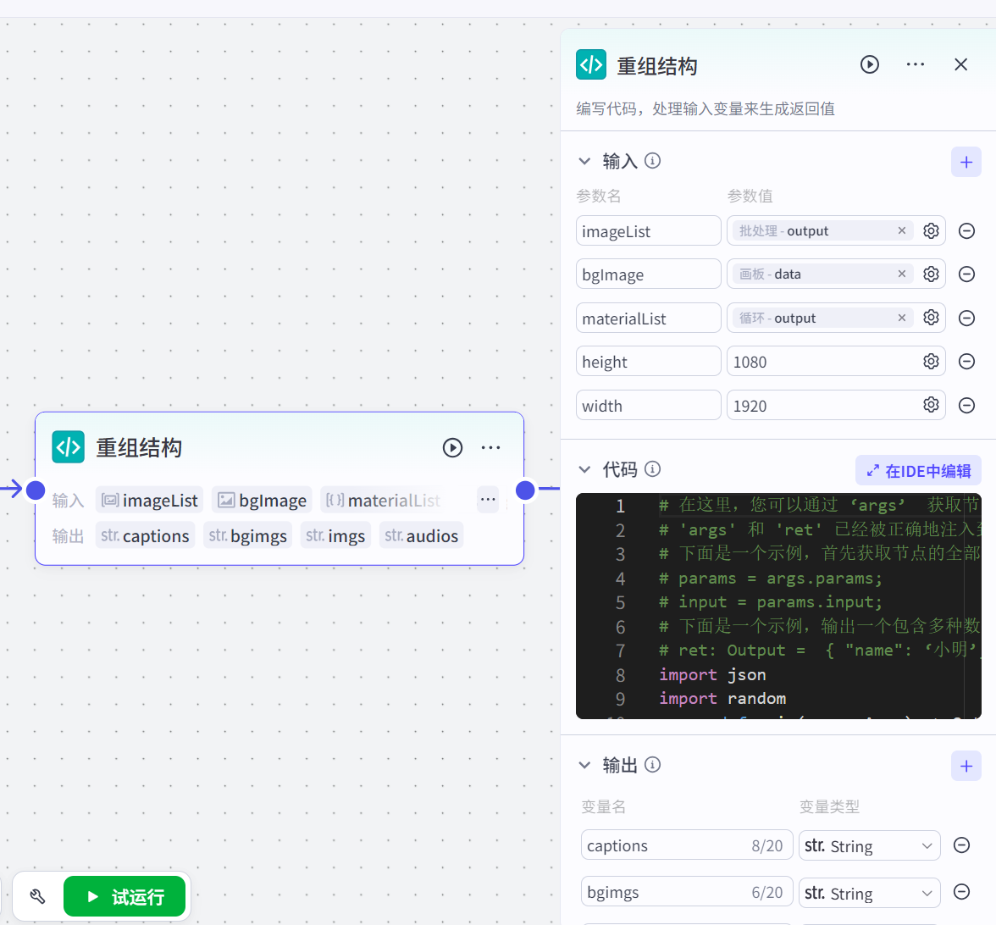Open type dropdown for bgimgs variable
Image resolution: width=996 pixels, height=925 pixels.
coord(869,892)
